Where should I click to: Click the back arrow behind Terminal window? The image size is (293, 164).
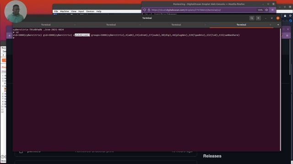pos(10,36)
